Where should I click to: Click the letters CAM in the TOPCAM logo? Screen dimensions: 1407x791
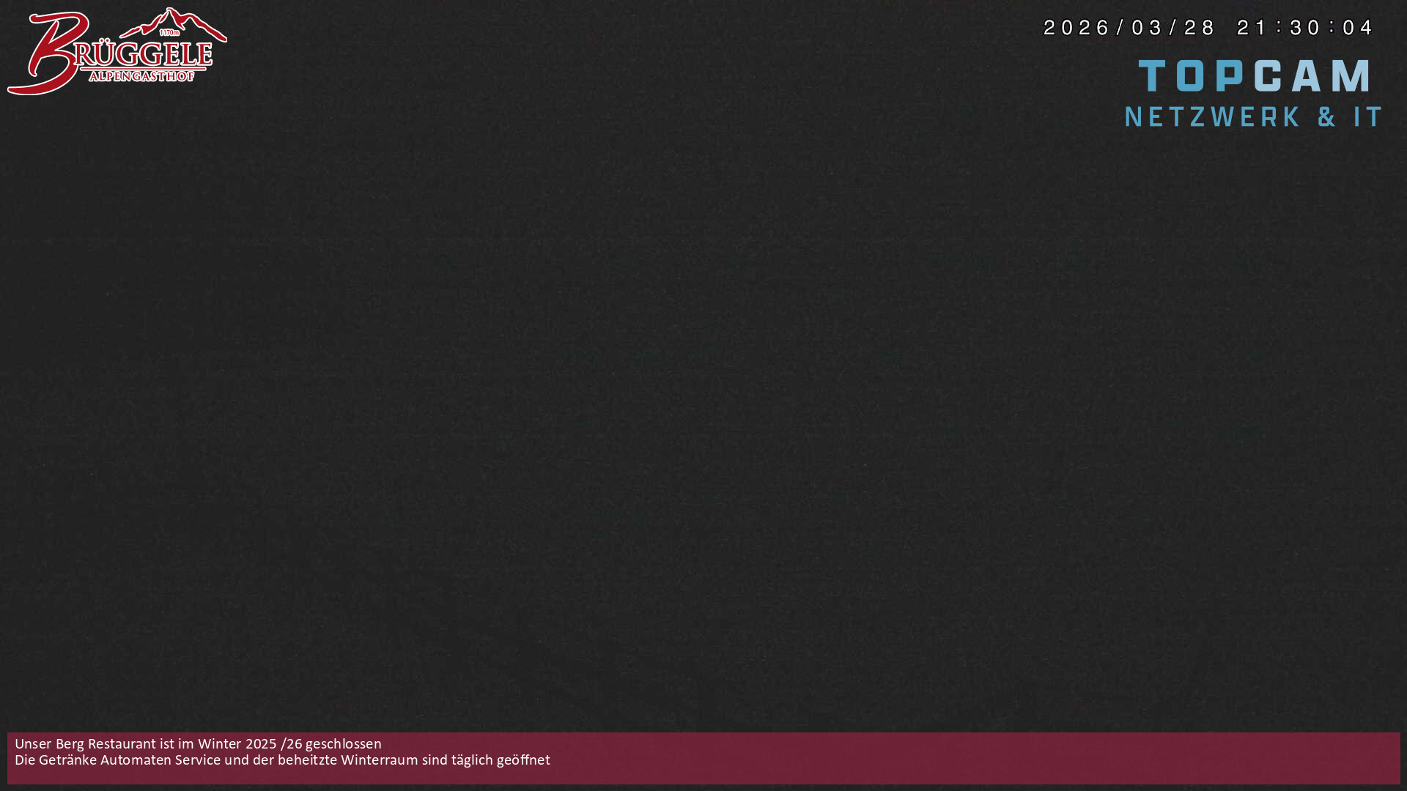(x=1312, y=76)
